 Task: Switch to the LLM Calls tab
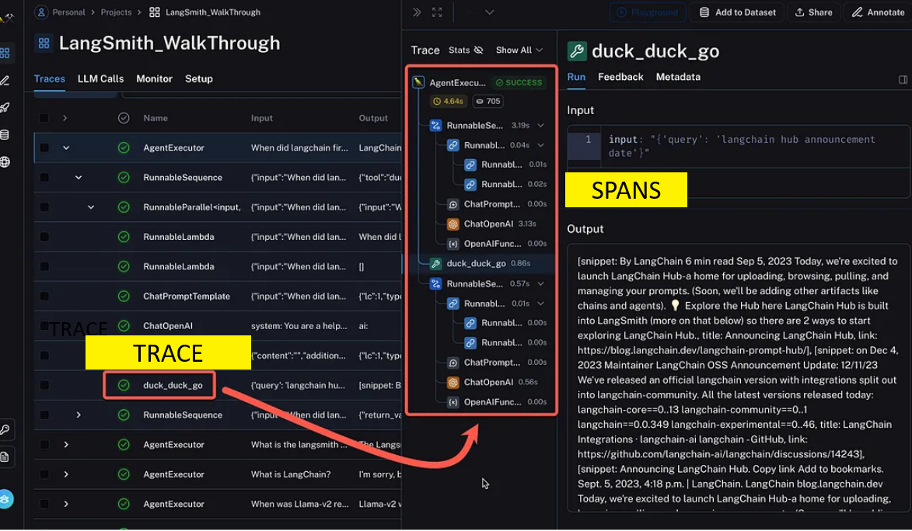(100, 79)
